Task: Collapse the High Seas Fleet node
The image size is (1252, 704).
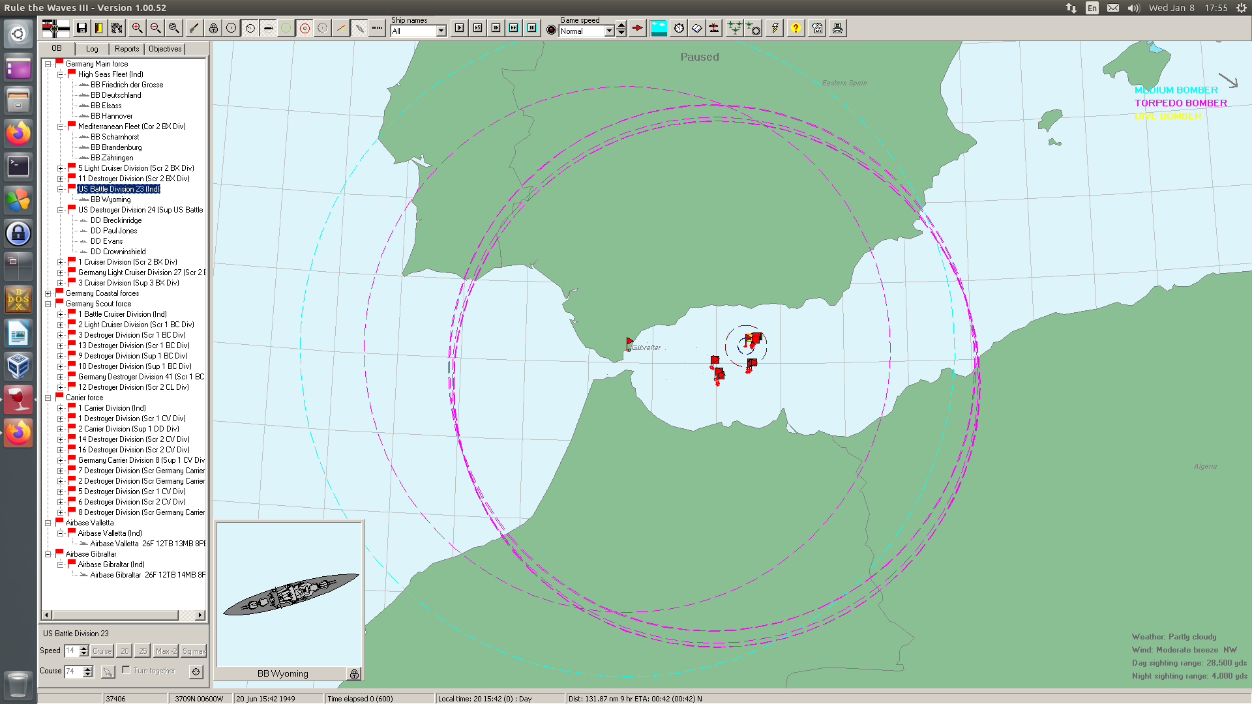Action: [60, 74]
